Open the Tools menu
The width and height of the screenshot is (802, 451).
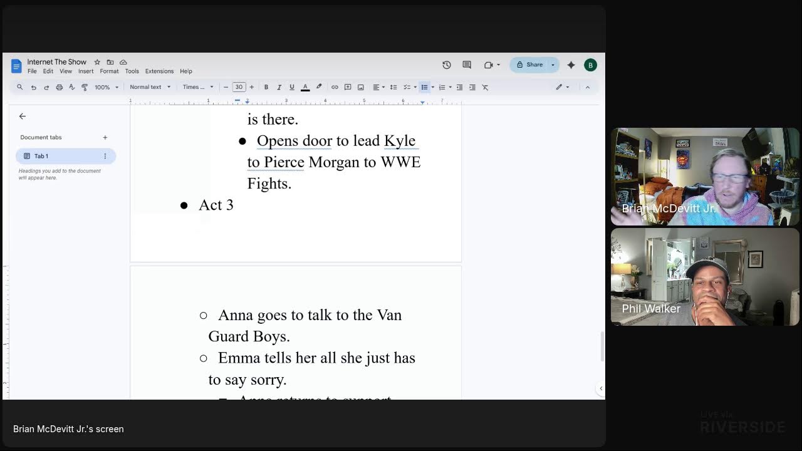pos(132,71)
